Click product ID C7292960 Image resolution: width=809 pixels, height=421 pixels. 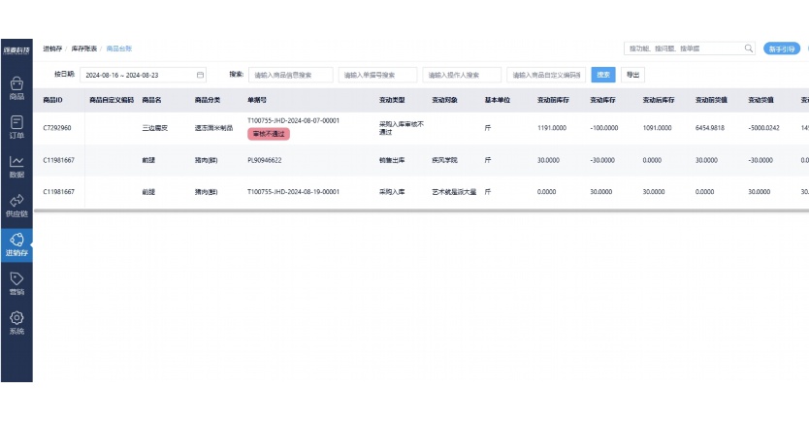57,128
